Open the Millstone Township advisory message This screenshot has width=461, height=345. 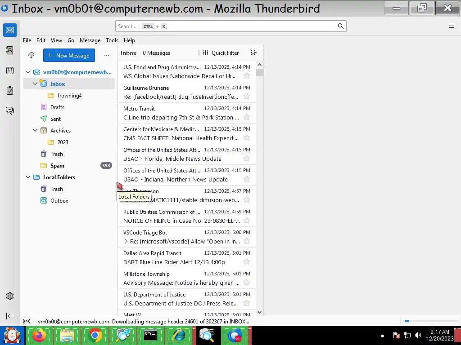pos(186,278)
